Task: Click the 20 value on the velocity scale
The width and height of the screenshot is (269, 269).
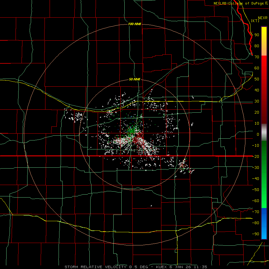Action: coord(257,112)
